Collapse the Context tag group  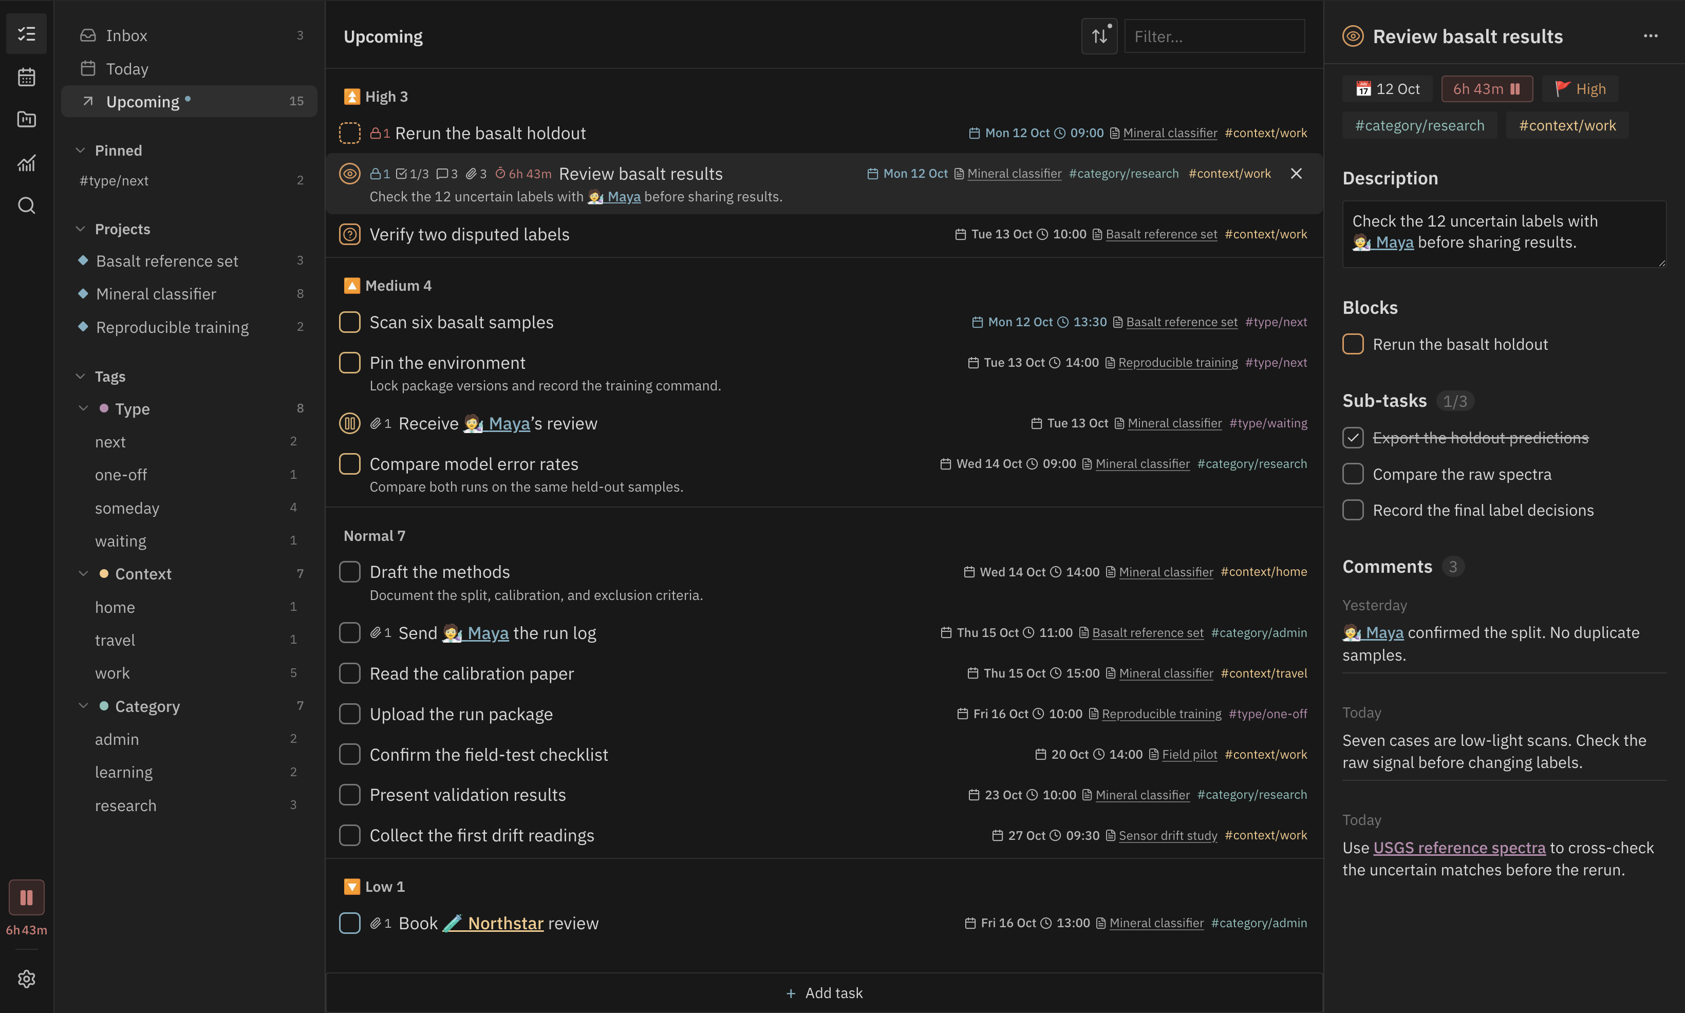pyautogui.click(x=83, y=573)
